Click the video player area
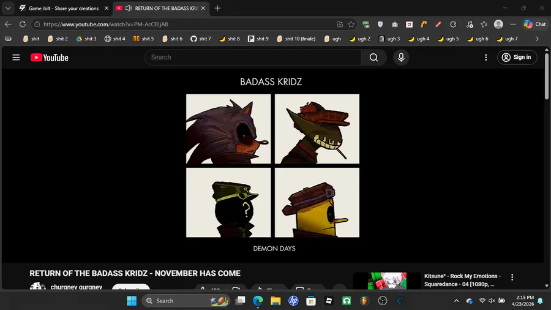 [x=272, y=165]
